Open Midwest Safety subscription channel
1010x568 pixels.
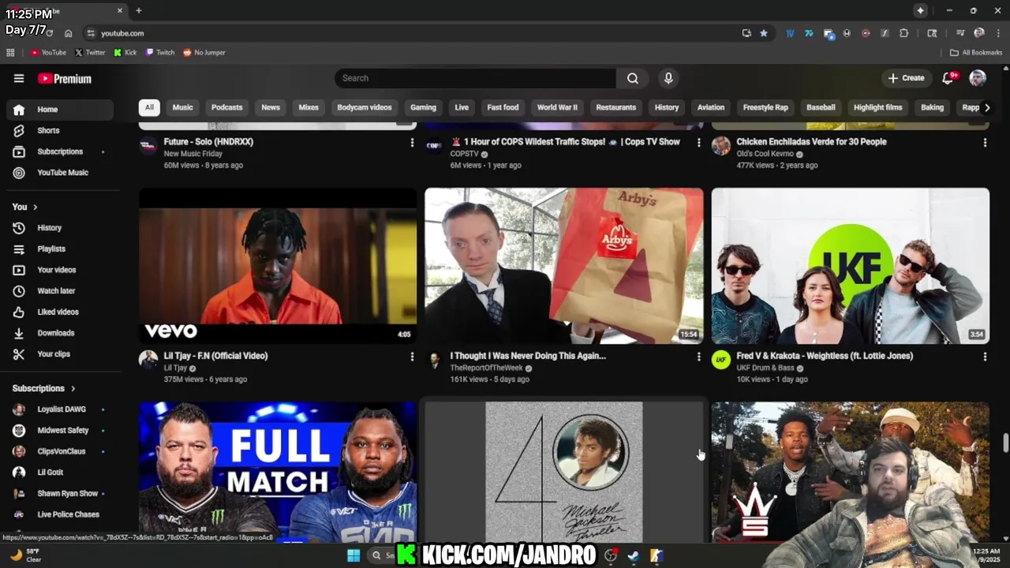click(59, 431)
